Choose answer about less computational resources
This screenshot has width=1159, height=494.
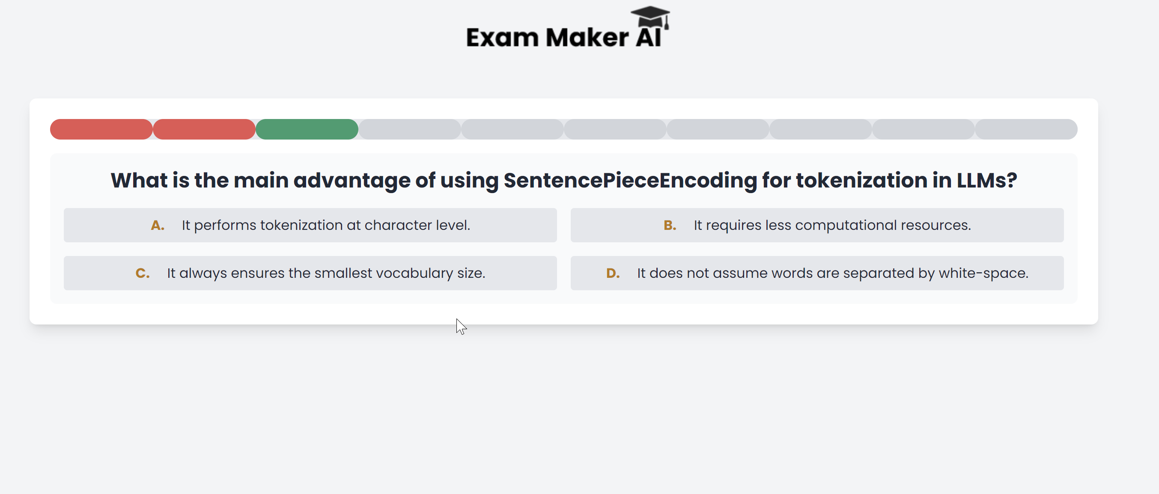tap(816, 225)
